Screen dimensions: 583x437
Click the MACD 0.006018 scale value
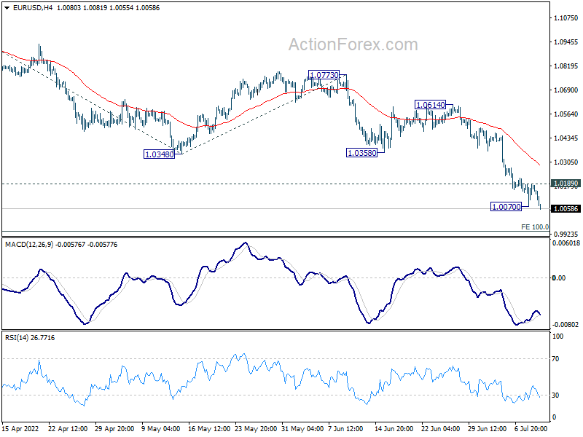(x=566, y=243)
